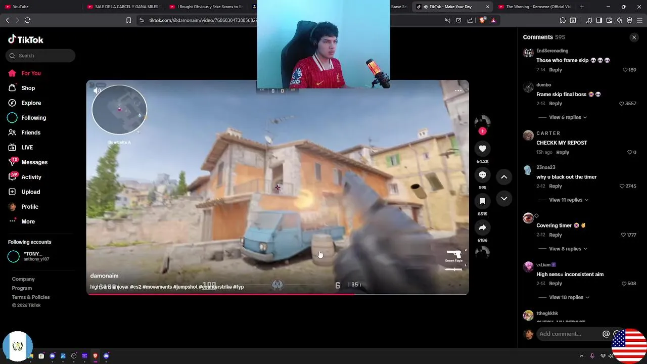647x364 pixels.
Task: Reply to EndSerenading's comment
Action: [x=556, y=70]
